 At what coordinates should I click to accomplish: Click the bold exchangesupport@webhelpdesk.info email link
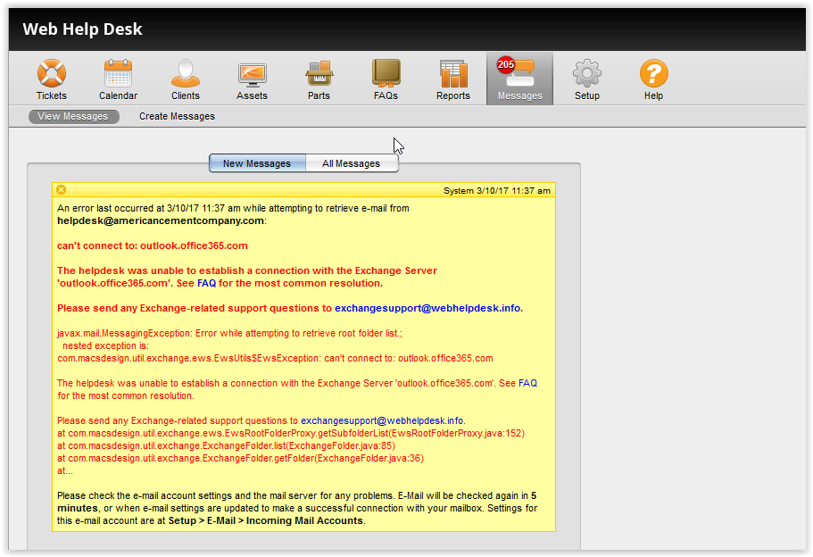(x=427, y=308)
